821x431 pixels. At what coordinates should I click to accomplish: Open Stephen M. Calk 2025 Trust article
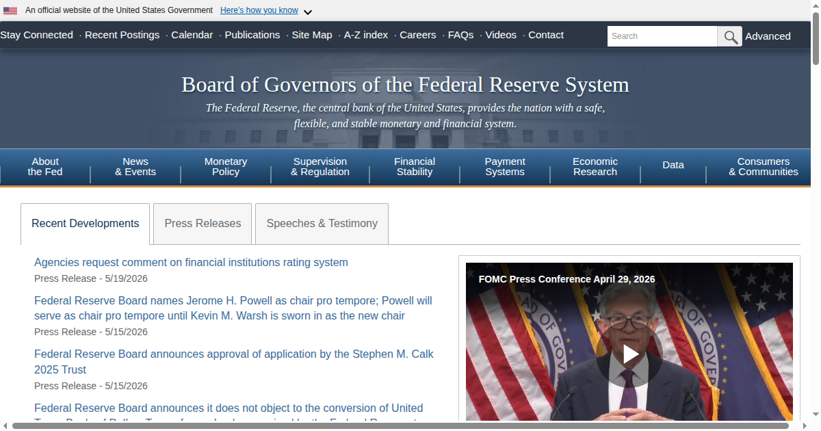point(234,362)
